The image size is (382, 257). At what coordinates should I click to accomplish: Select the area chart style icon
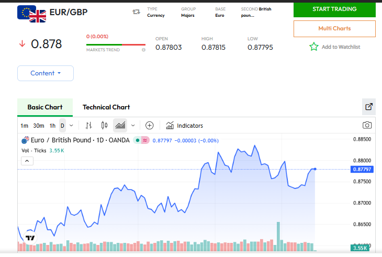tap(120, 126)
